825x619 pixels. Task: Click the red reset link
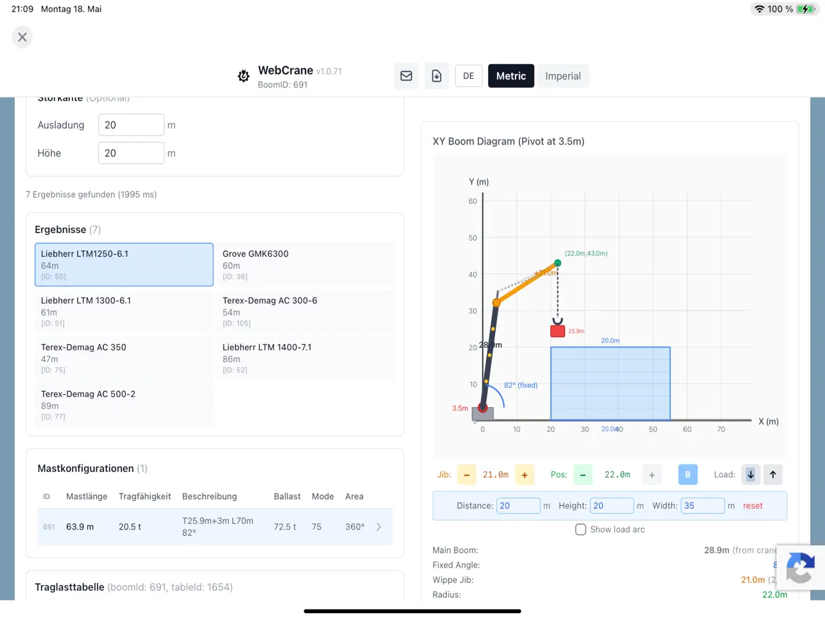(752, 505)
